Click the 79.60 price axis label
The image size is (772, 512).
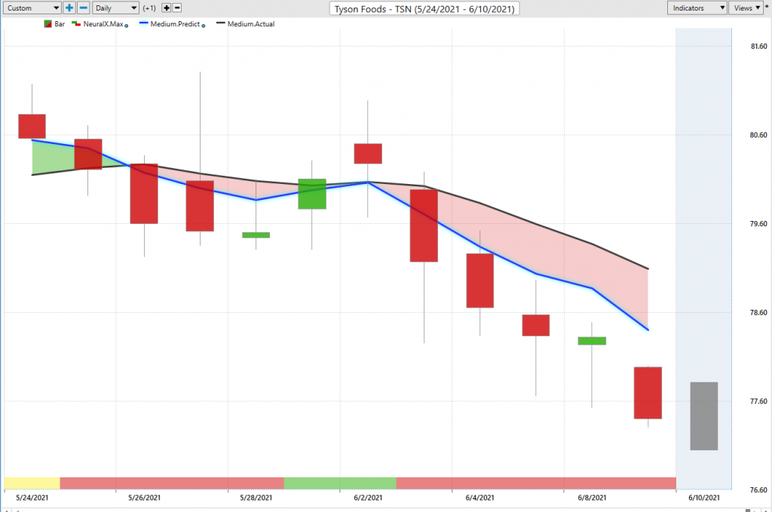point(758,223)
